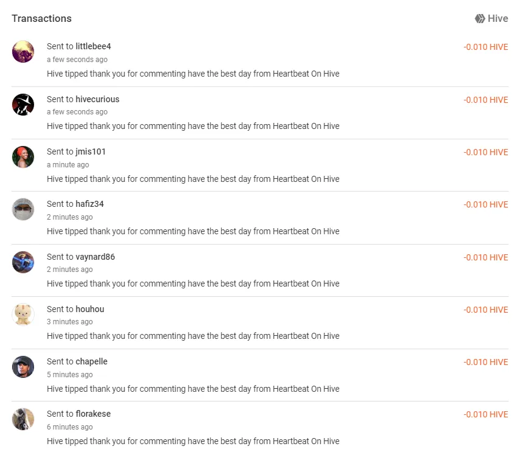This screenshot has height=449, width=514.
Task: Visit the hivecurious username link
Action: point(97,99)
